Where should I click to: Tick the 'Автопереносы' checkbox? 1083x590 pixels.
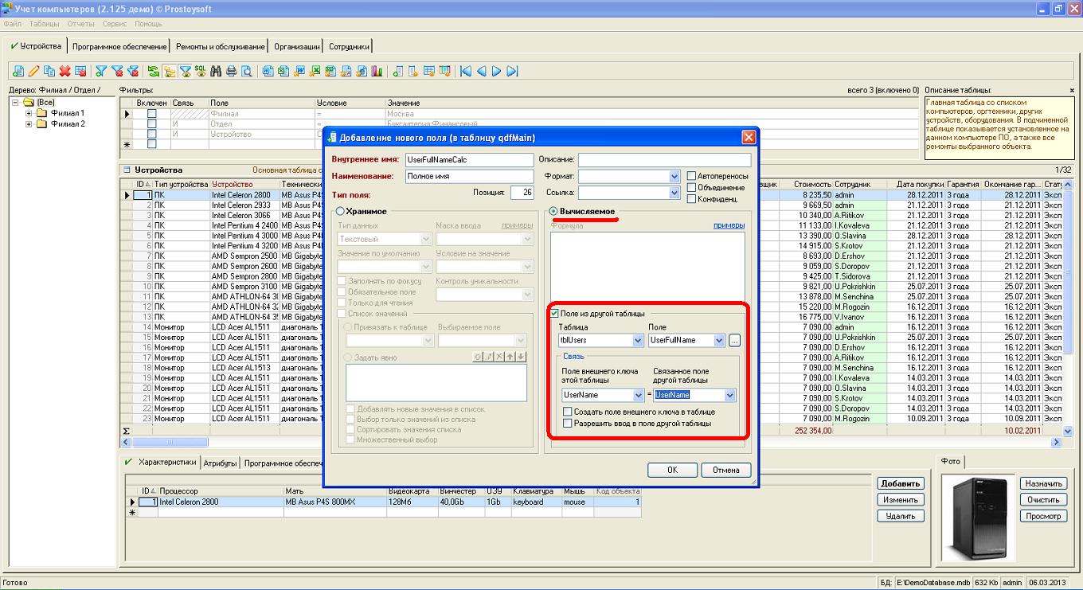691,176
